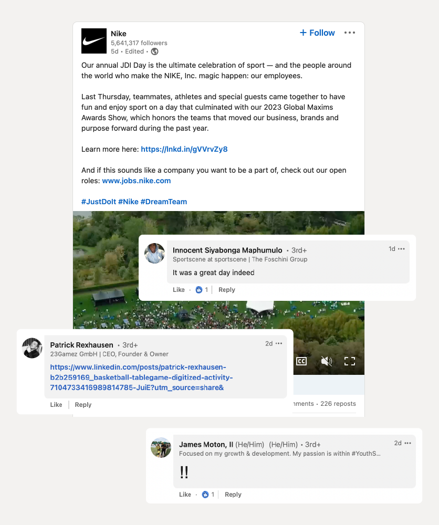
Task: Click James Moton's profile avatar
Action: click(x=161, y=448)
